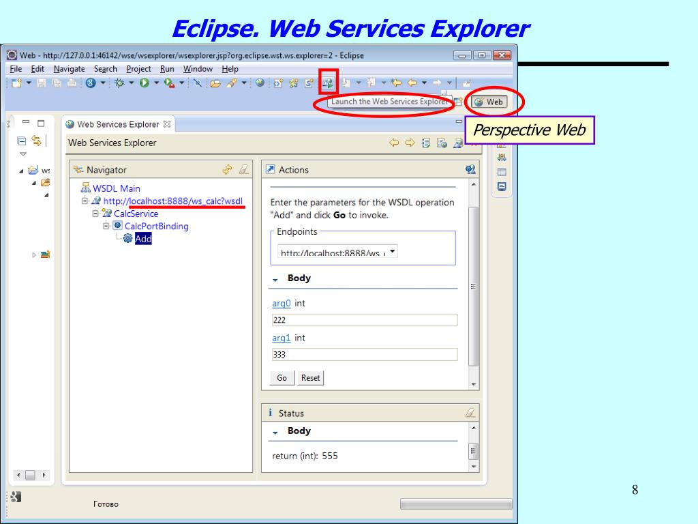This screenshot has height=524, width=698.
Task: Click Explorer's Forward arrow icon
Action: pos(410,143)
